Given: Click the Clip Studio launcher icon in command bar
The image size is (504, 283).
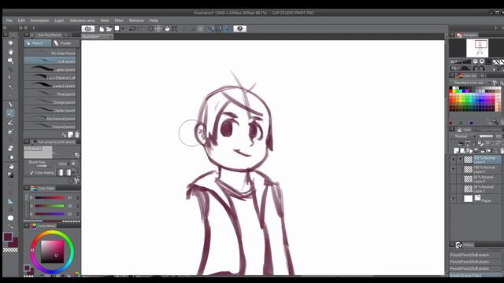Looking at the screenshot, I should coord(87,28).
